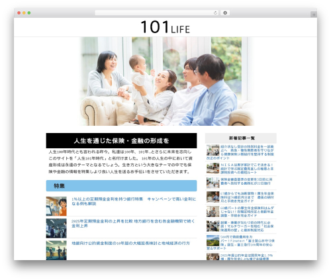
Task: Open the 2025年定期預金金利 comparison article
Action: point(133,223)
